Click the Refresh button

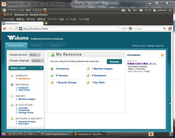[x=114, y=62]
